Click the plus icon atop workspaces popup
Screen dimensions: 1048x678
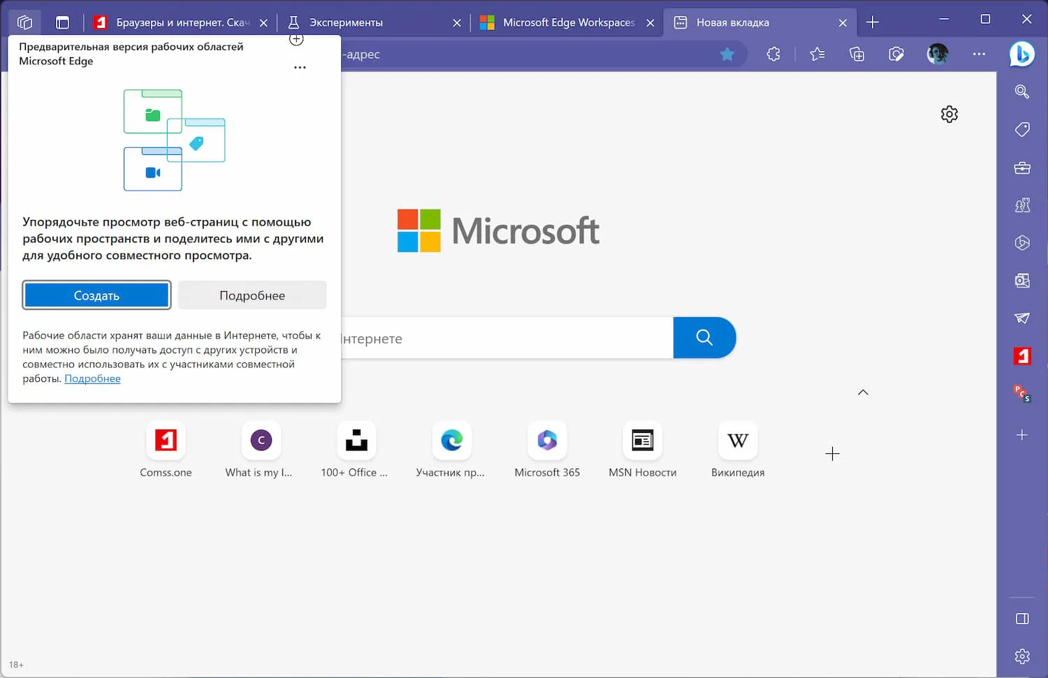(x=296, y=39)
